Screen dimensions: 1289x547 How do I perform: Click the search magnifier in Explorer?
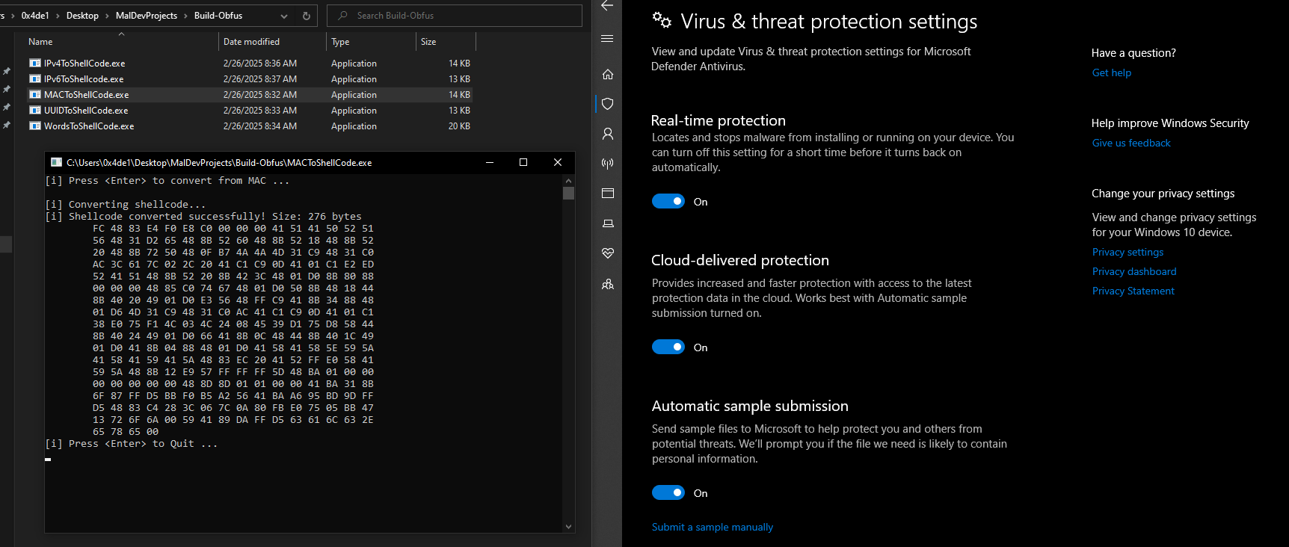coord(342,16)
